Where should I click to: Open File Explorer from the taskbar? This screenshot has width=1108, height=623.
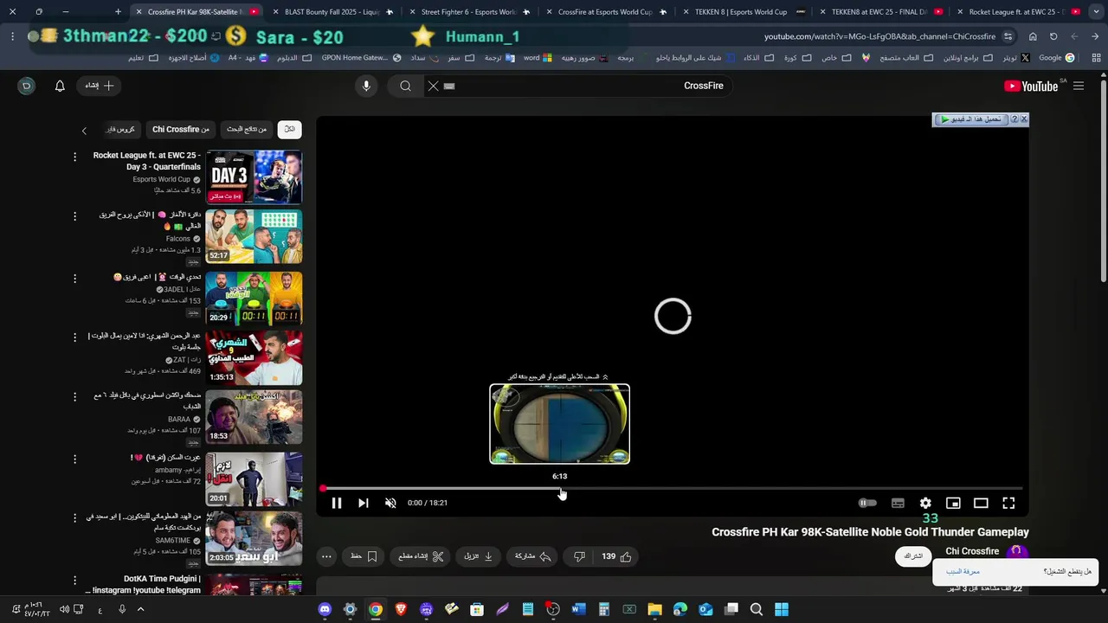pyautogui.click(x=654, y=609)
